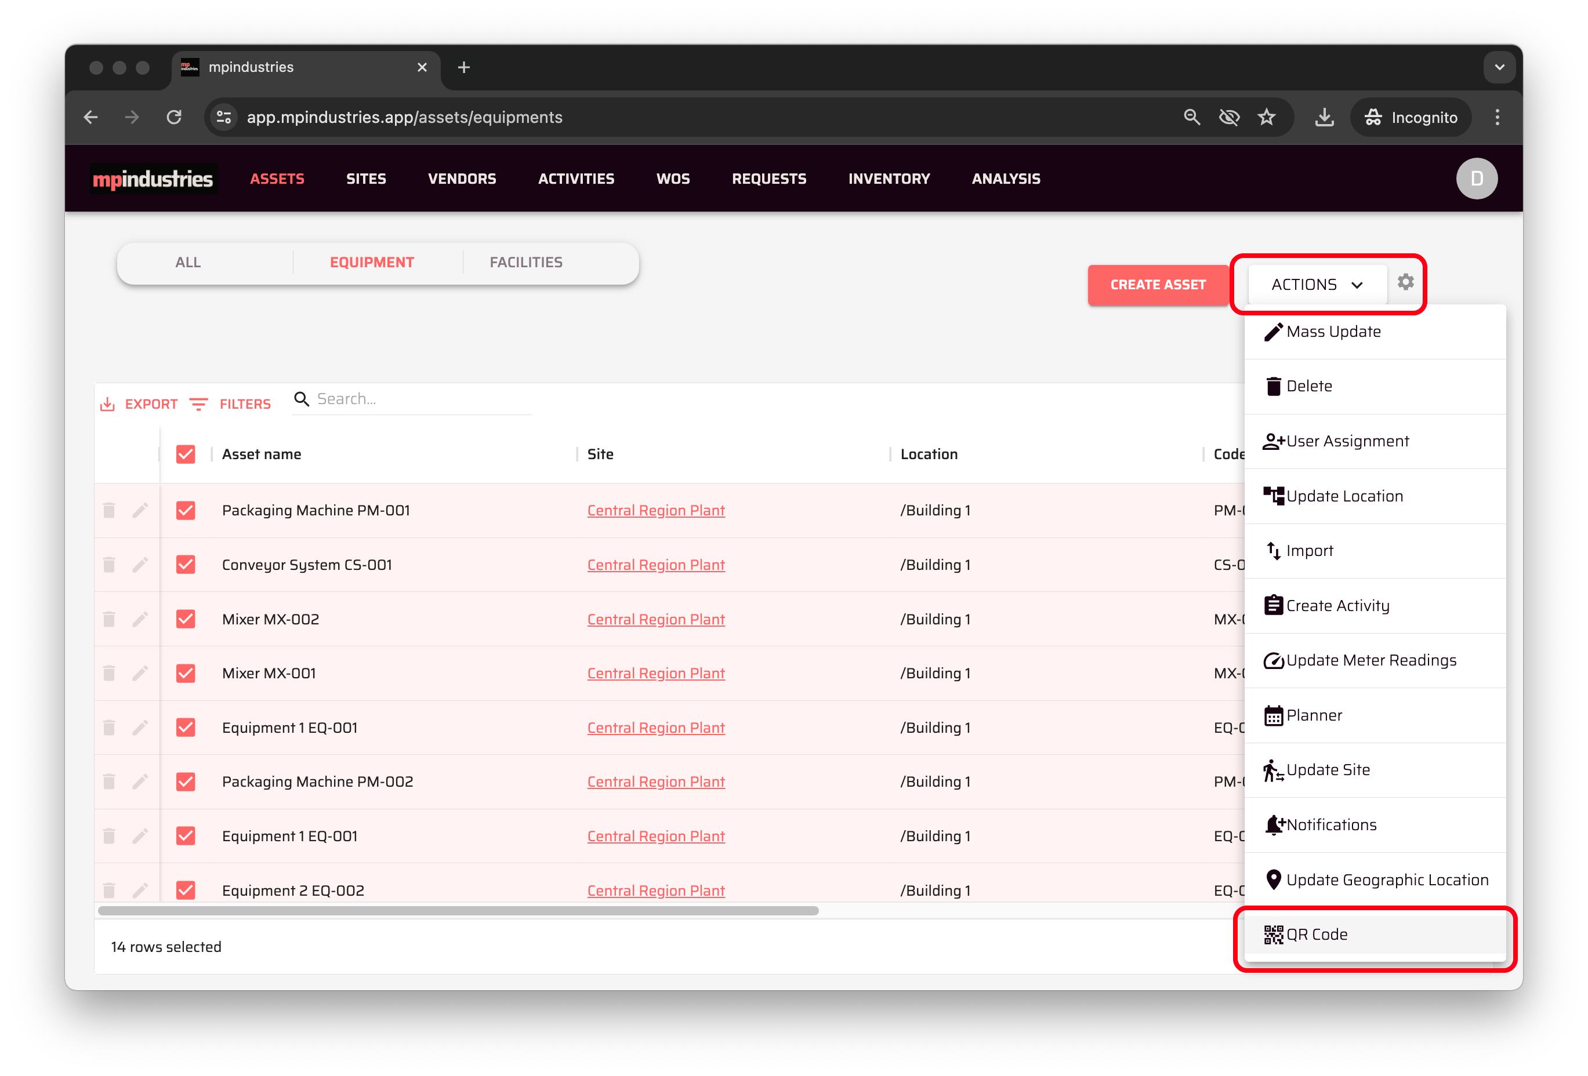This screenshot has width=1588, height=1076.
Task: Click the QR Code menu icon
Action: pyautogui.click(x=1273, y=935)
